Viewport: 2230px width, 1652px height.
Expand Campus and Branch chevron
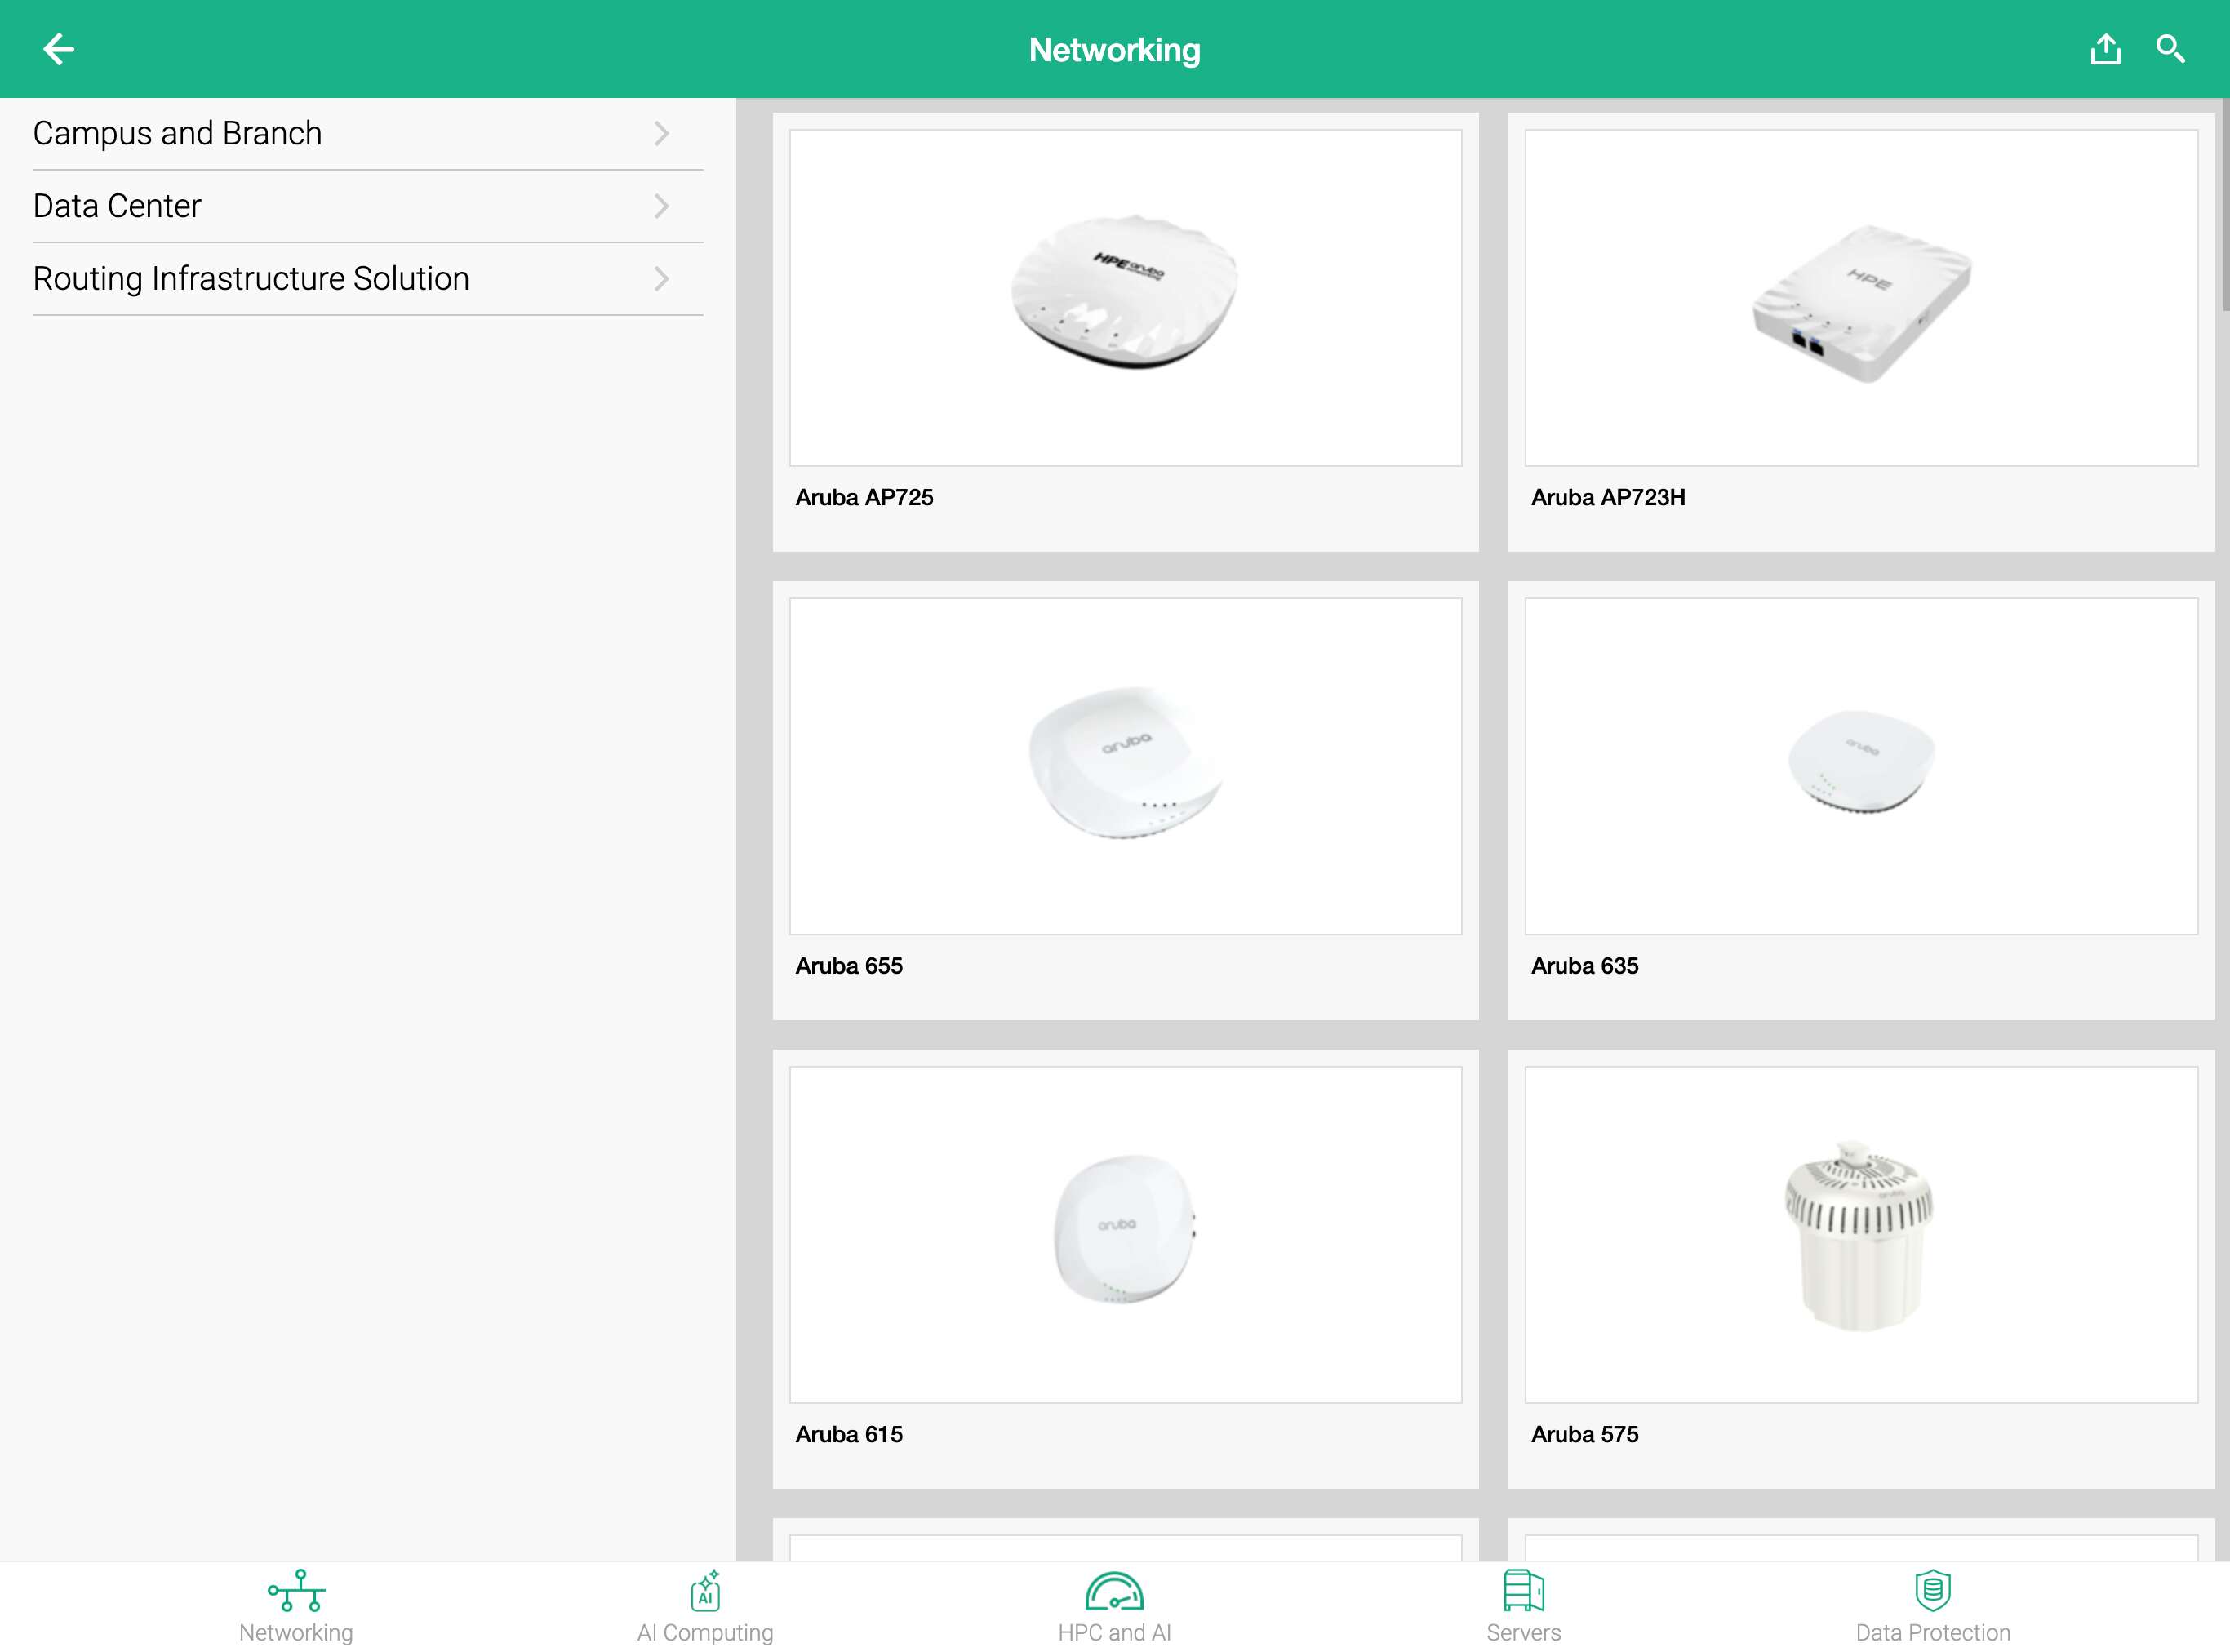[x=661, y=134]
